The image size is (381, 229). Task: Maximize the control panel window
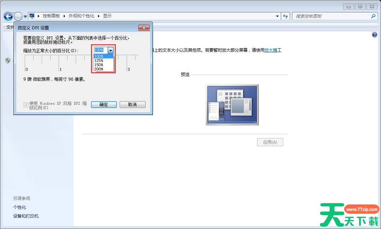(x=360, y=7)
